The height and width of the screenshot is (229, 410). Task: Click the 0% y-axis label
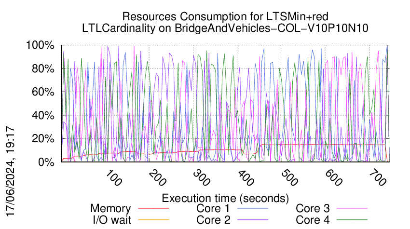click(46, 162)
